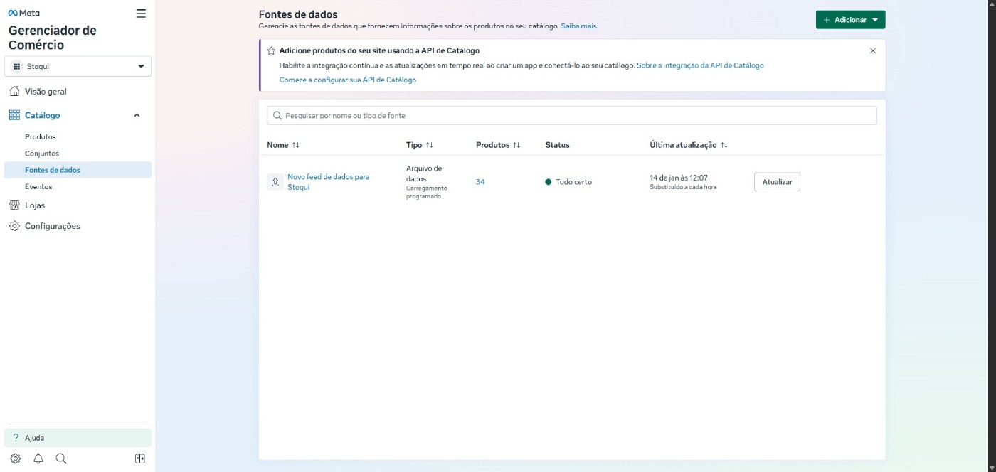Collapse the Catálogo menu section
Screen dimensions: 996x472
pyautogui.click(x=137, y=115)
